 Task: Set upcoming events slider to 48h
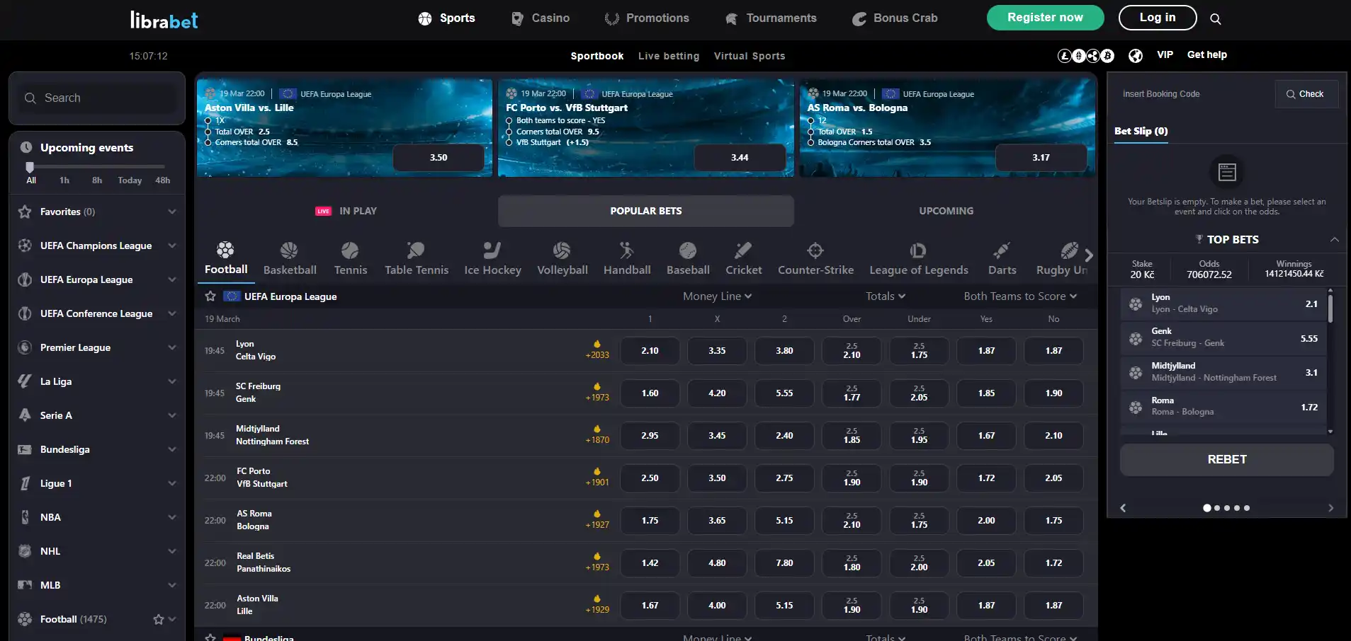click(162, 180)
